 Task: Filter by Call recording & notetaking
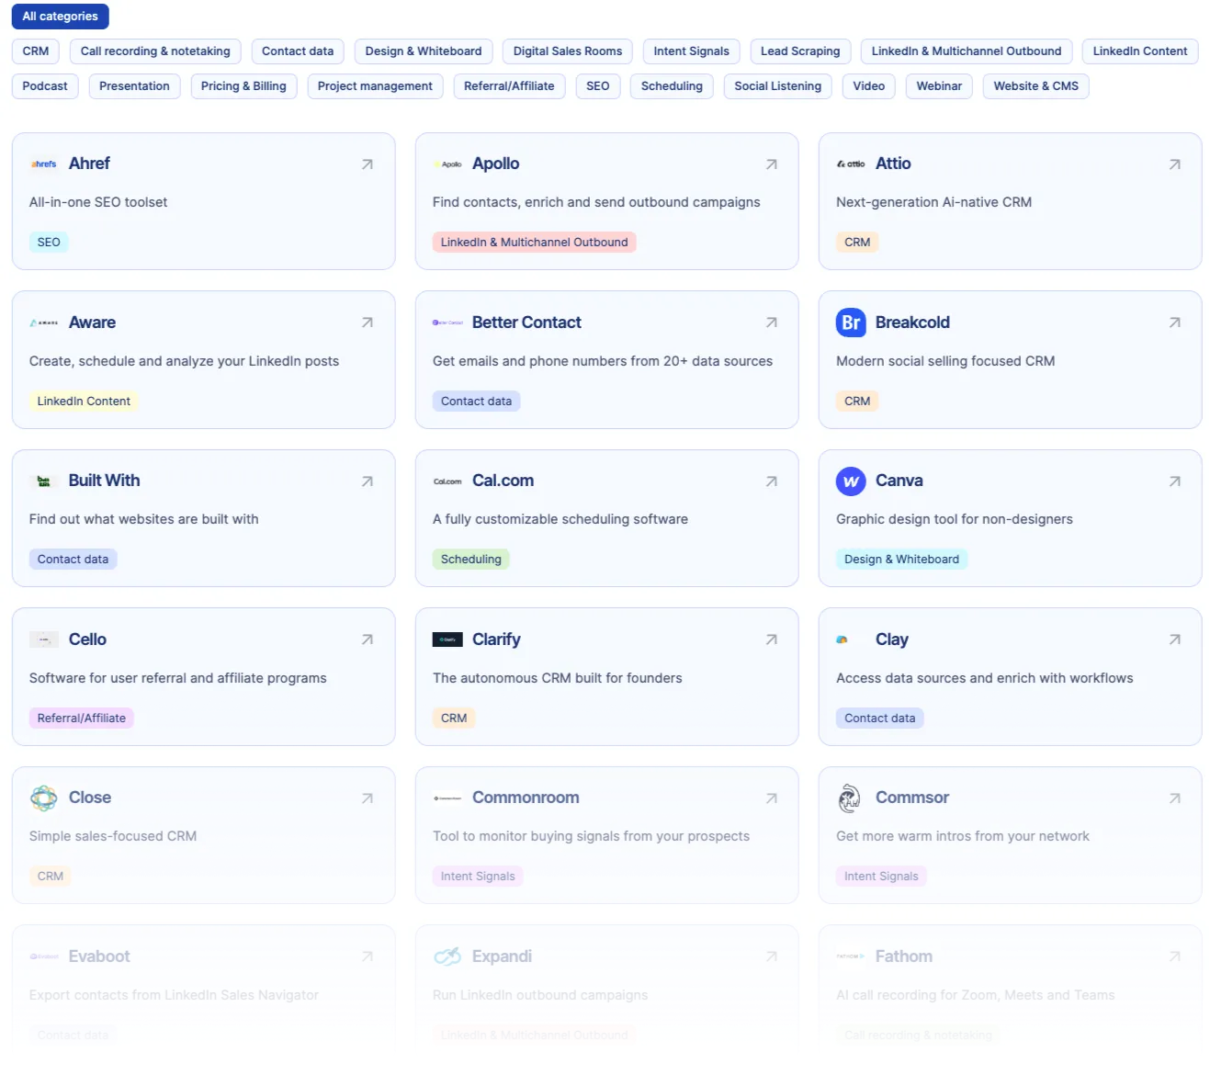pyautogui.click(x=155, y=51)
